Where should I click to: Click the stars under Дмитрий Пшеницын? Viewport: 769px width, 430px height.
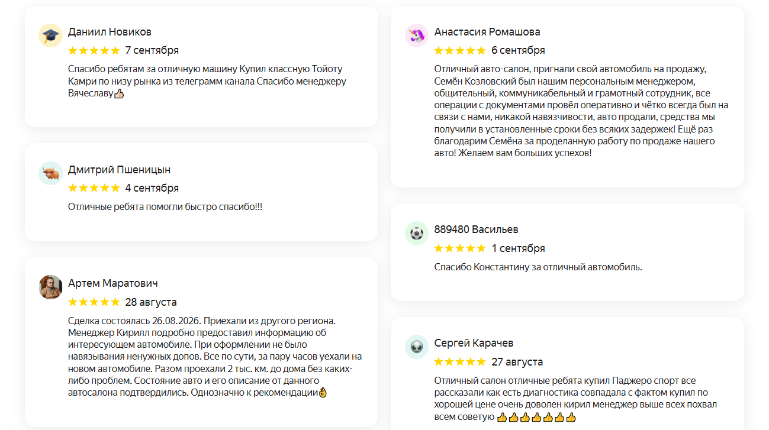94,188
